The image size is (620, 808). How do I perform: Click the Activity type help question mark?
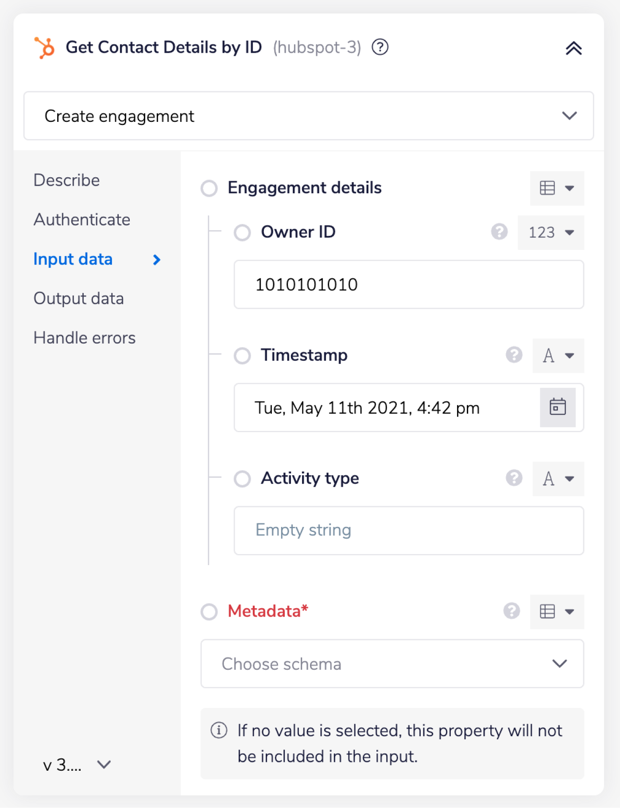coord(514,478)
